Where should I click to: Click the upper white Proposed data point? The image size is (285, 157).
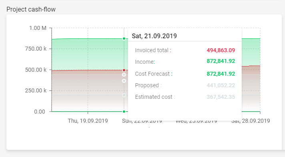point(124,75)
